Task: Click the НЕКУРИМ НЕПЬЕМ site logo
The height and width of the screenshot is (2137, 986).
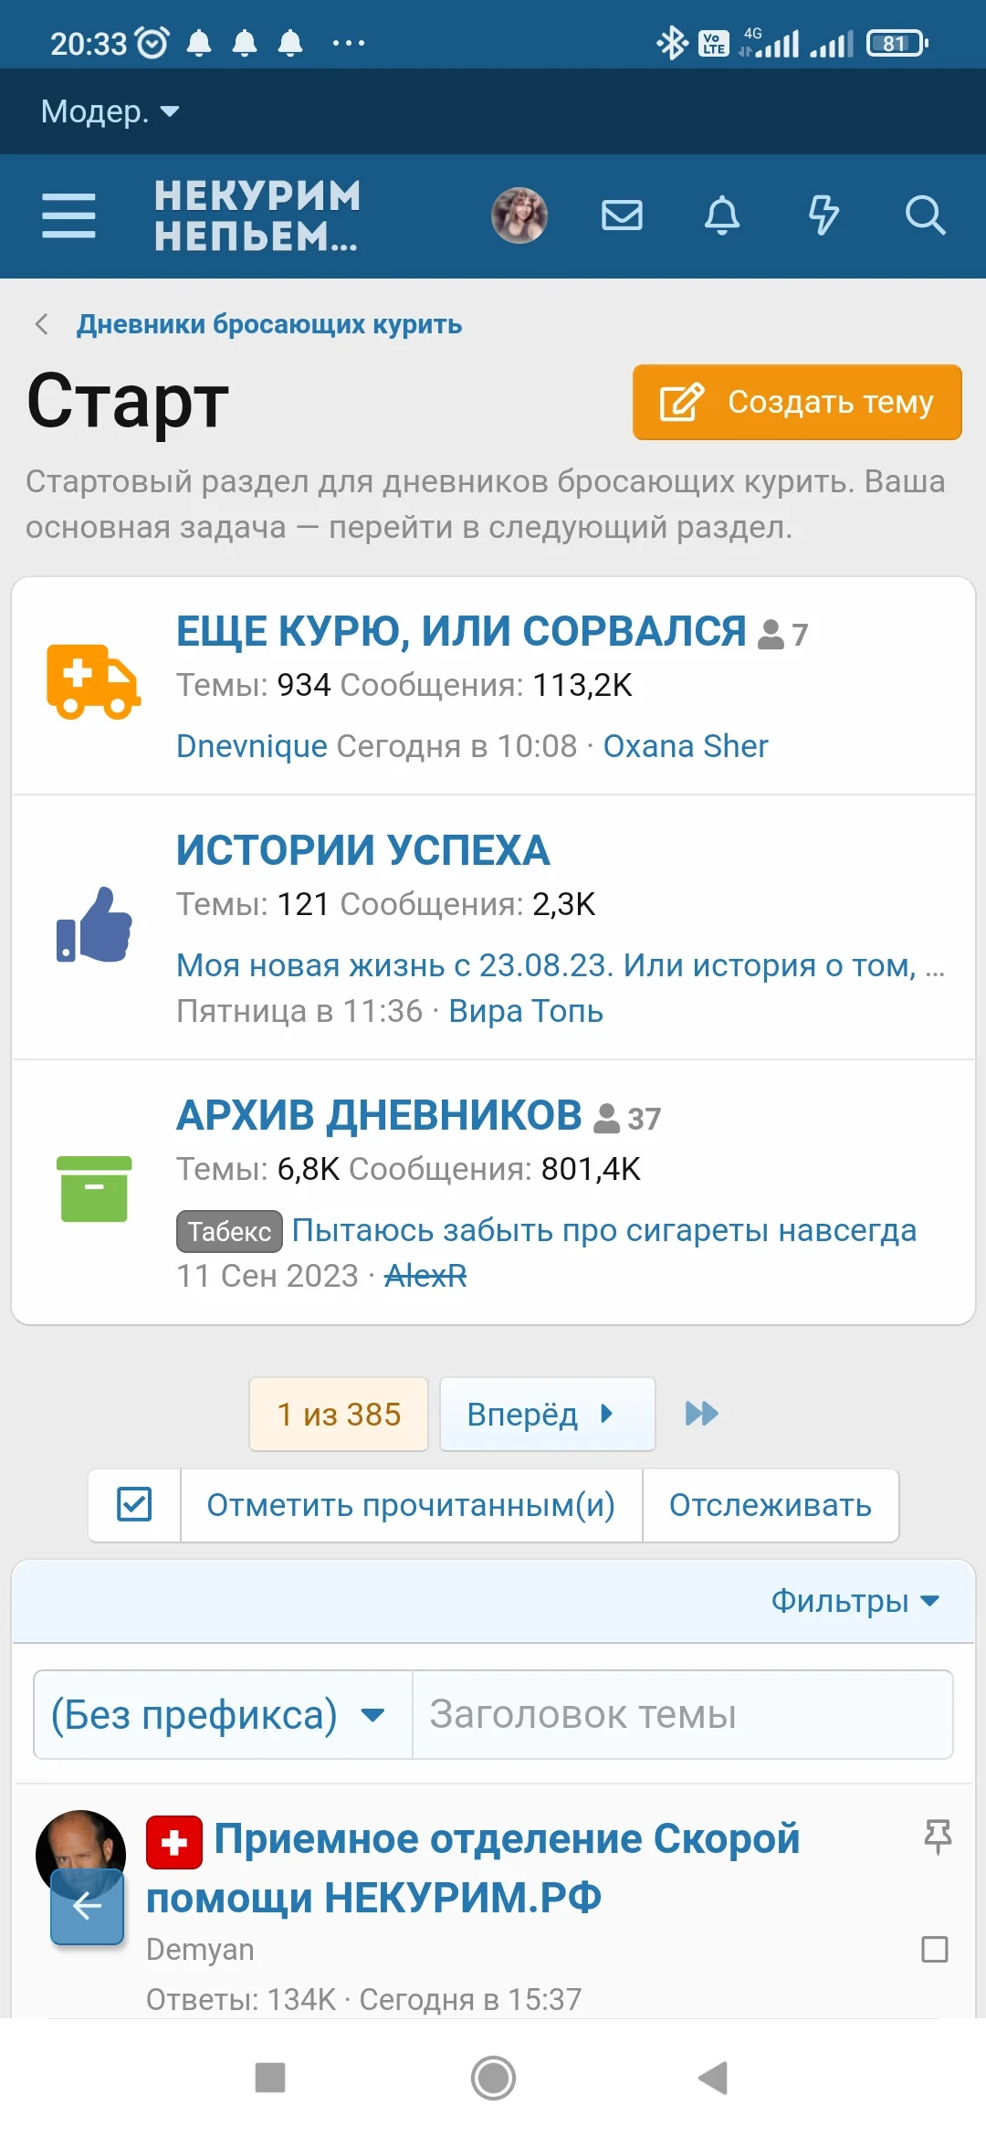Action: coord(257,216)
